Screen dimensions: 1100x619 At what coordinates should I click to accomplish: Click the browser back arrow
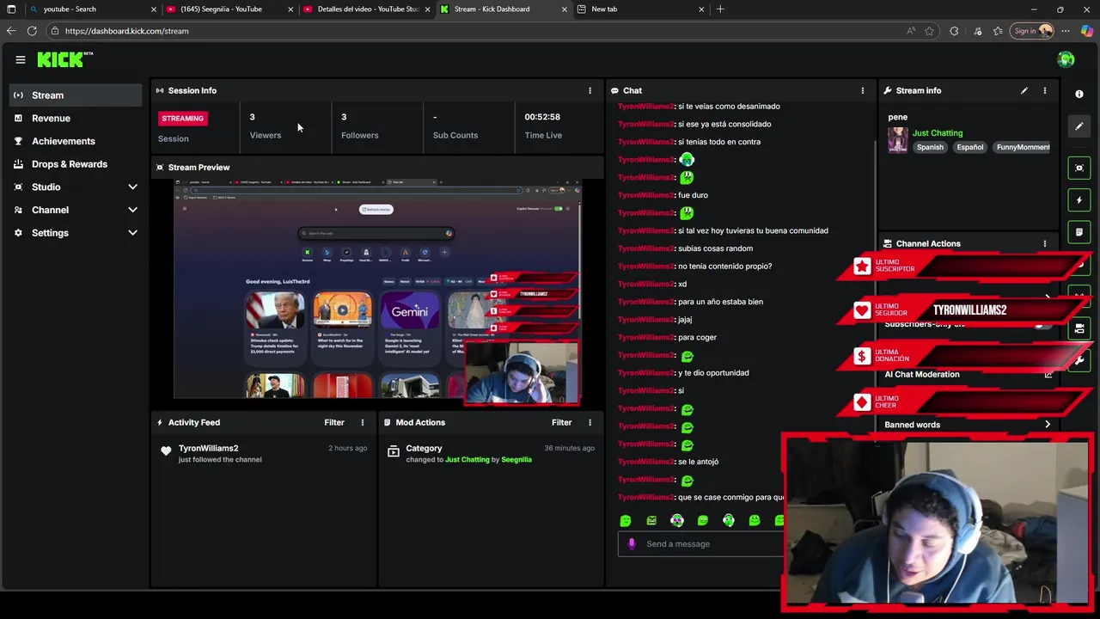10,31
